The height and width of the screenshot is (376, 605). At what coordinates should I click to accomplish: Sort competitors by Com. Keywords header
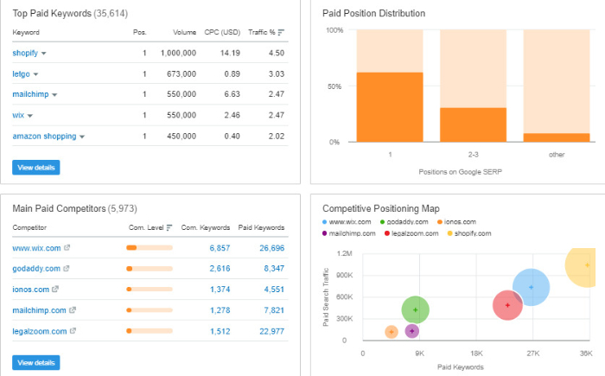(x=206, y=228)
